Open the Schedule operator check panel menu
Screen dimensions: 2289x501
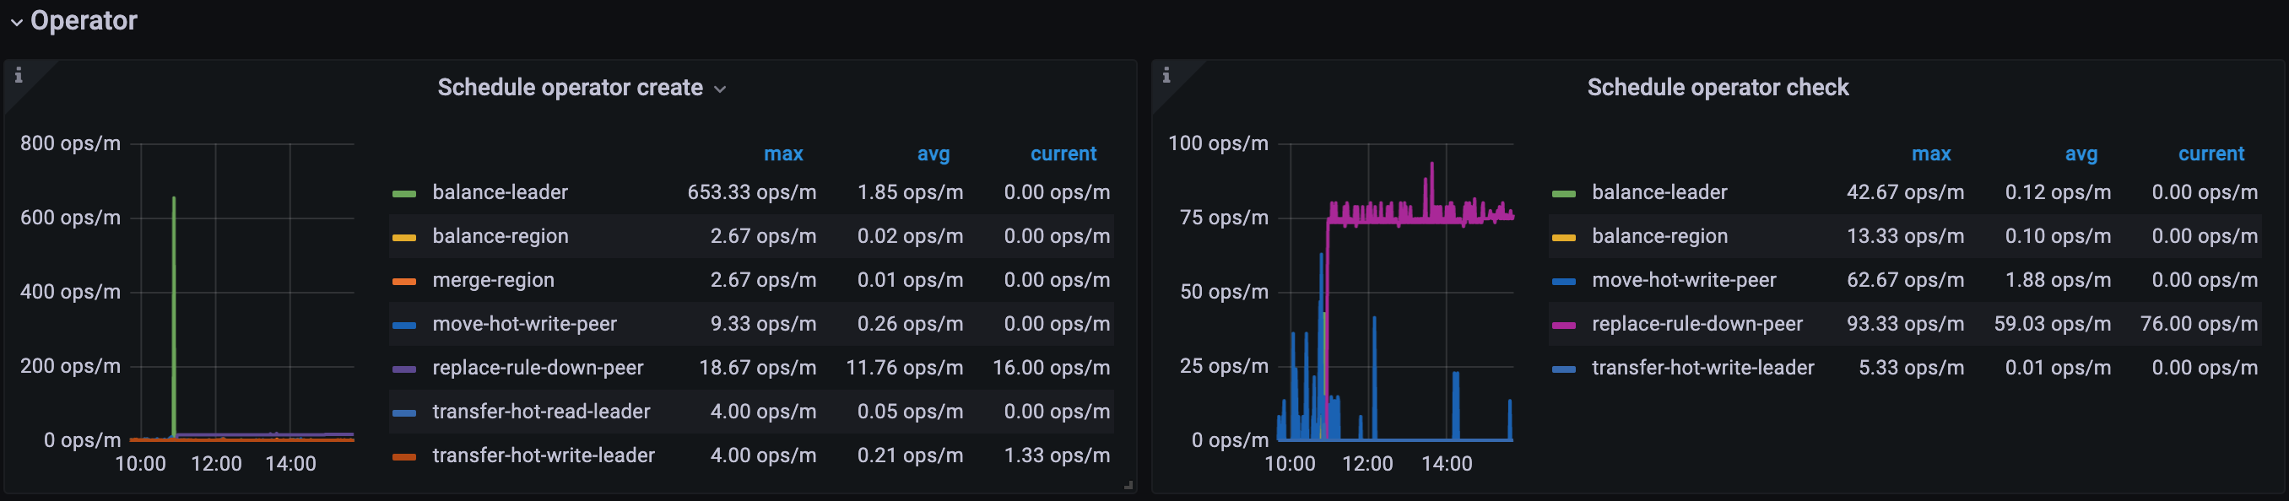pyautogui.click(x=1717, y=88)
